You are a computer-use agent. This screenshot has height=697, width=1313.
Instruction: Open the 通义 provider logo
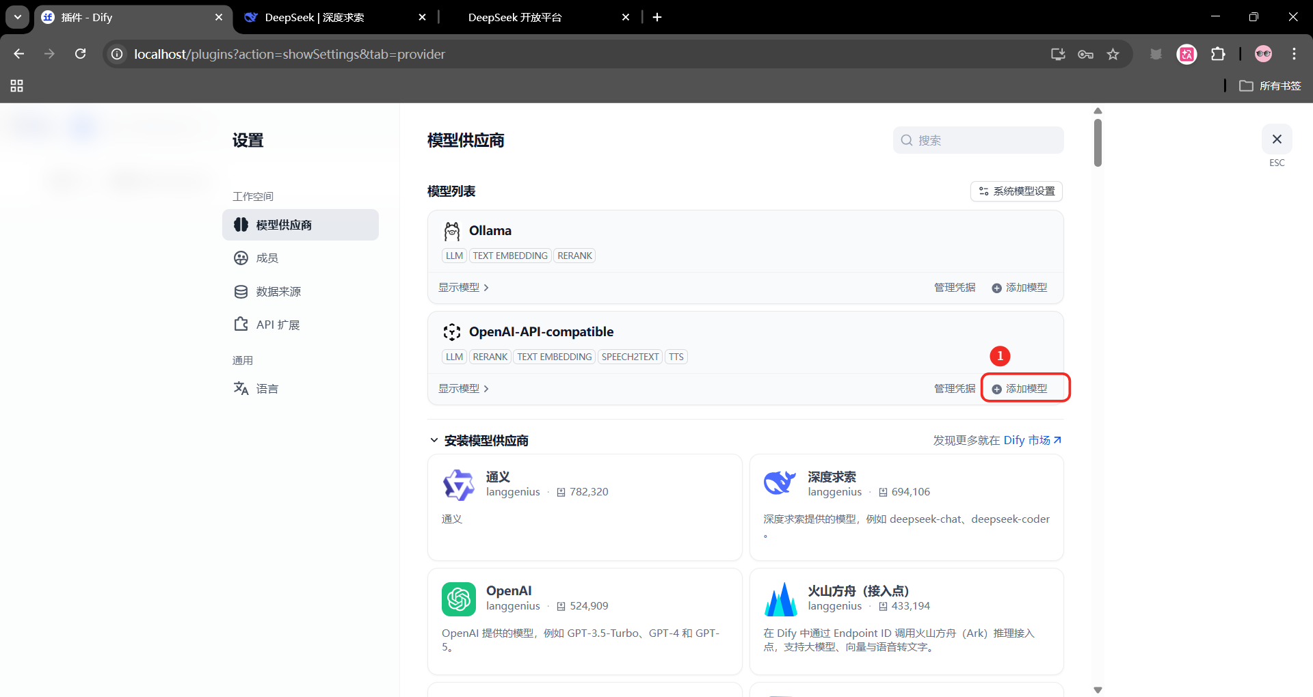[459, 484]
